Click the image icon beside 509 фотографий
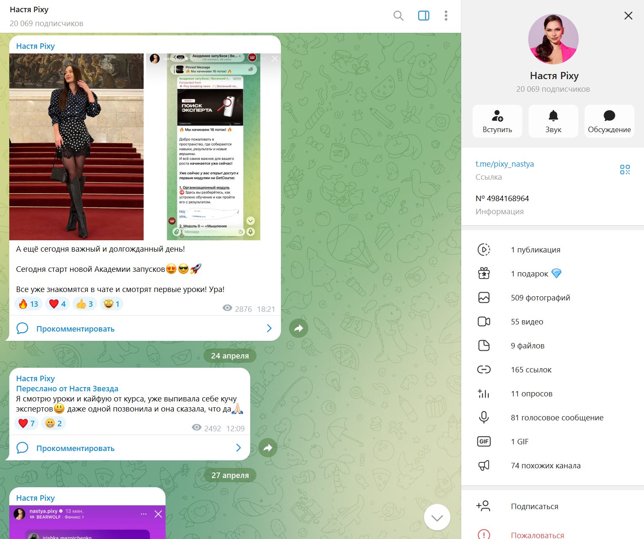Image resolution: width=644 pixels, height=539 pixels. 484,297
